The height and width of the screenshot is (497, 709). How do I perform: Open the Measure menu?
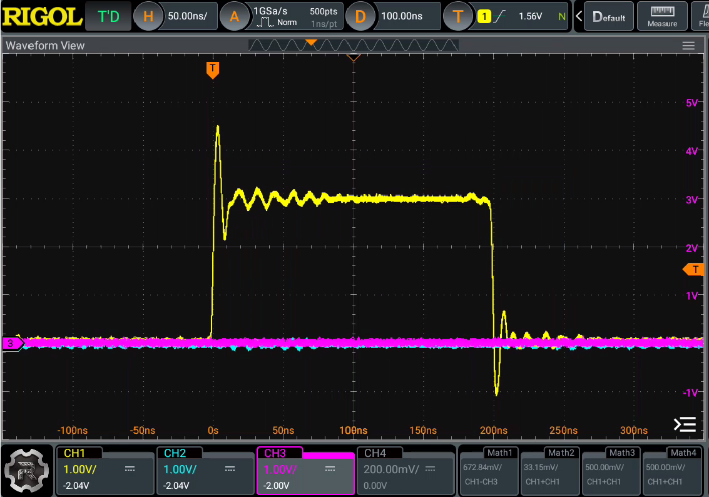[663, 16]
